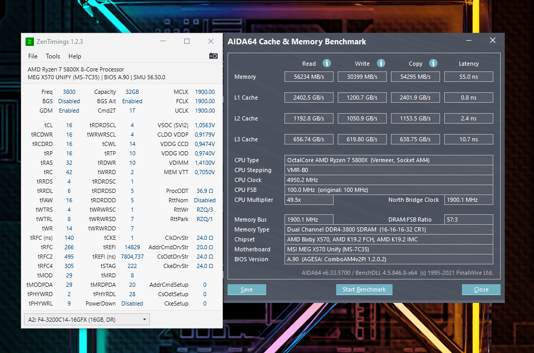Click the MEM VTT value 0,7050V

coord(205,172)
